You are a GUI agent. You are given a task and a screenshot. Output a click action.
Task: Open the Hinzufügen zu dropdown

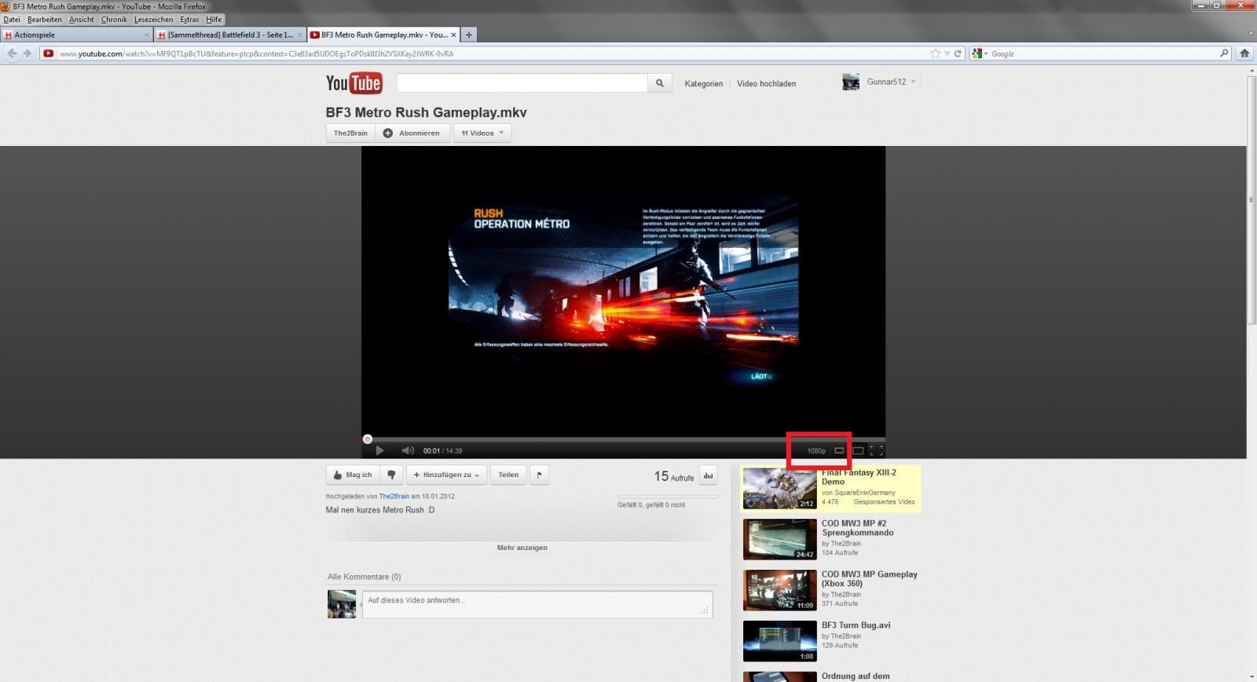pyautogui.click(x=446, y=475)
